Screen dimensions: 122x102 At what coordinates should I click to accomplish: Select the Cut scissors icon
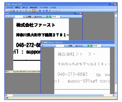click(17, 11)
